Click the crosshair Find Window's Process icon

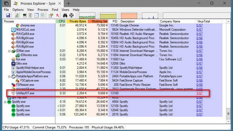71,15
